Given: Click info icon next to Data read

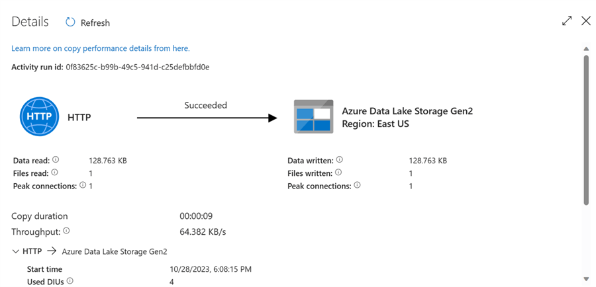Looking at the screenshot, I should tap(56, 159).
